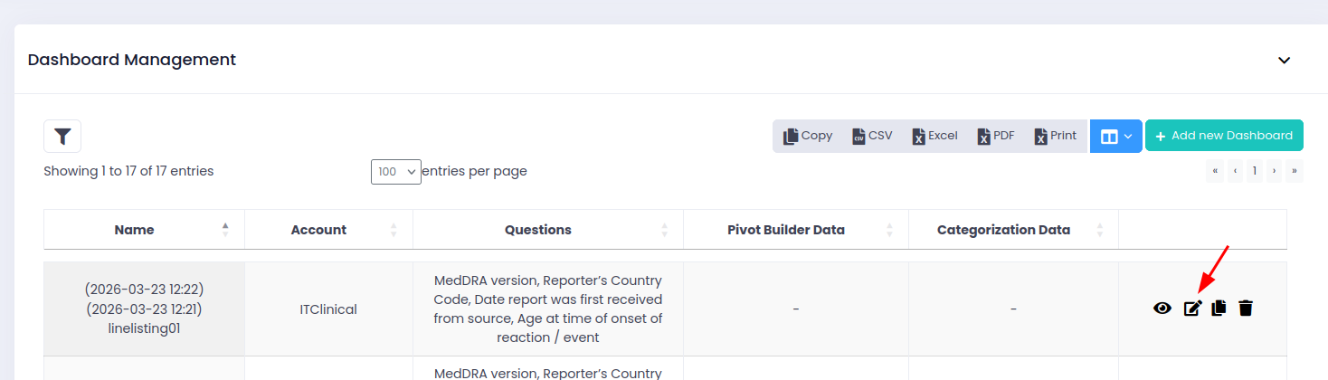The width and height of the screenshot is (1328, 380).
Task: Edit the linelisting01 dashboard via pencil icon
Action: pos(1192,309)
